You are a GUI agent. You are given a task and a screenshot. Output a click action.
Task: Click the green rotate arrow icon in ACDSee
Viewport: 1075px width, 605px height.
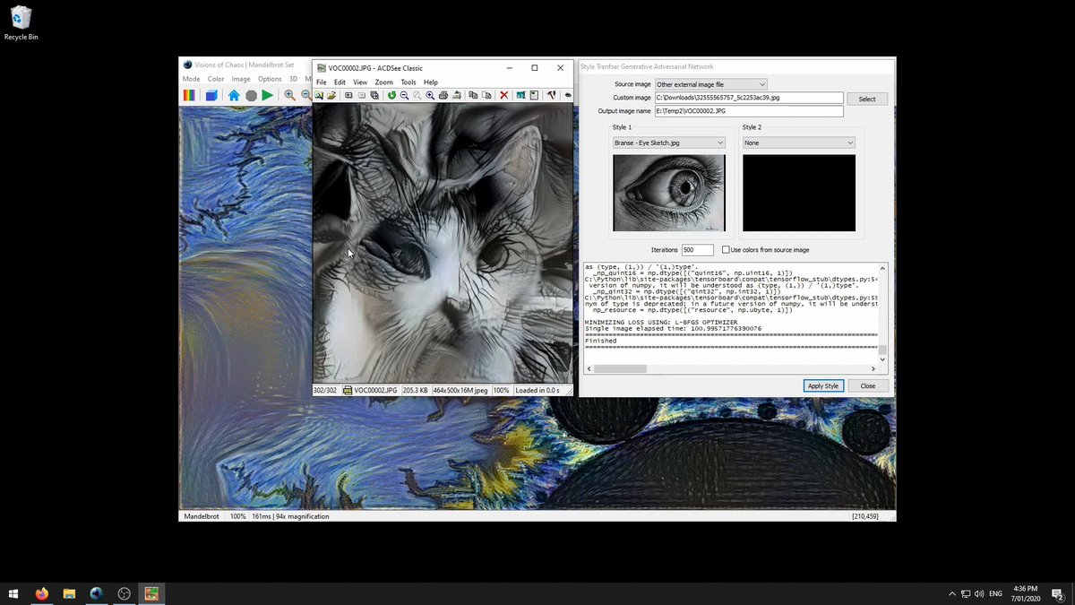tap(391, 95)
